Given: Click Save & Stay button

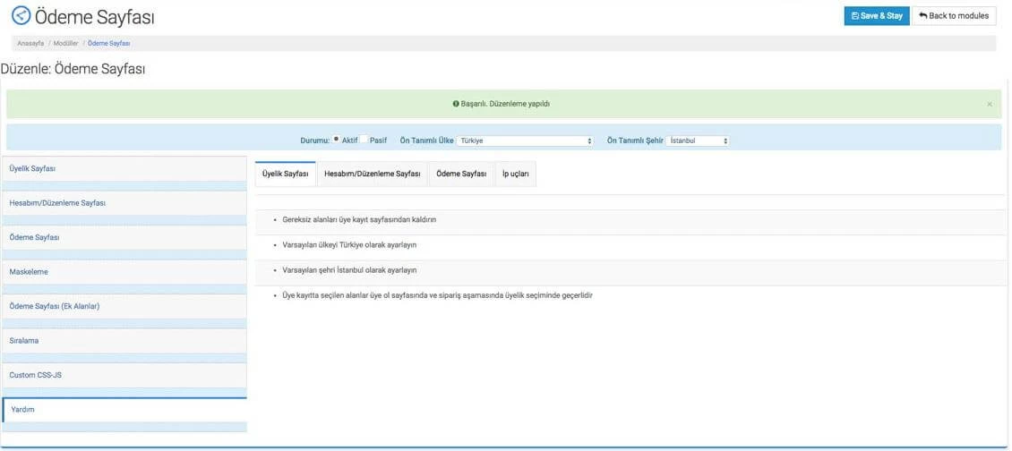Looking at the screenshot, I should point(877,16).
